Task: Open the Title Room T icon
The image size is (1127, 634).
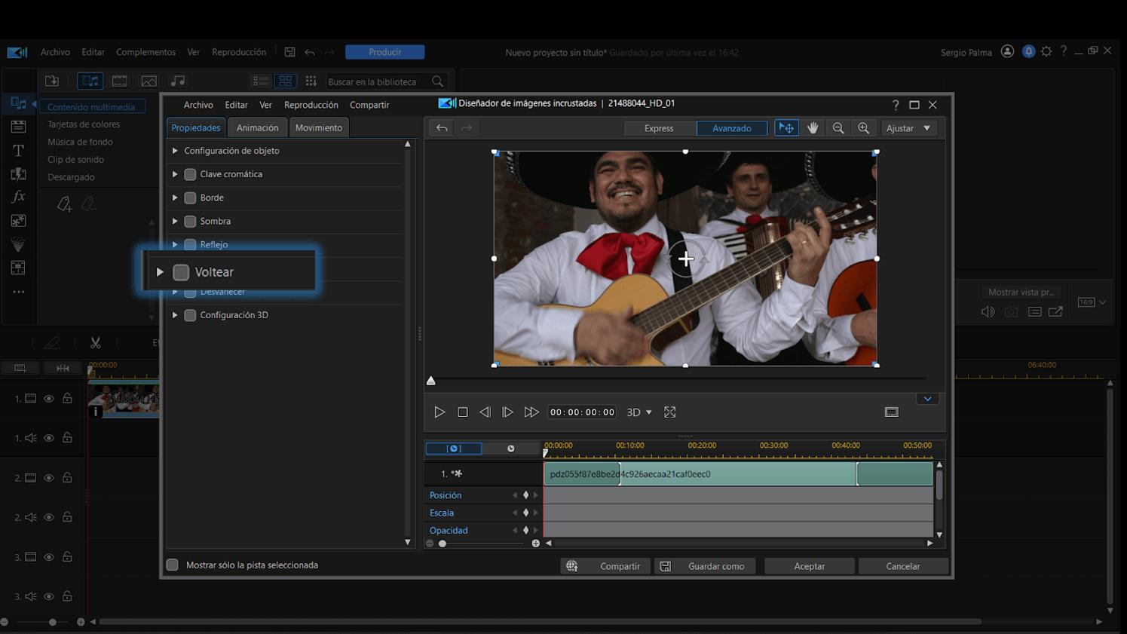Action: coord(18,151)
